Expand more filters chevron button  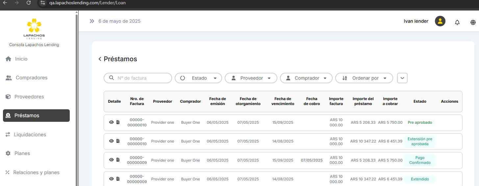(x=402, y=78)
